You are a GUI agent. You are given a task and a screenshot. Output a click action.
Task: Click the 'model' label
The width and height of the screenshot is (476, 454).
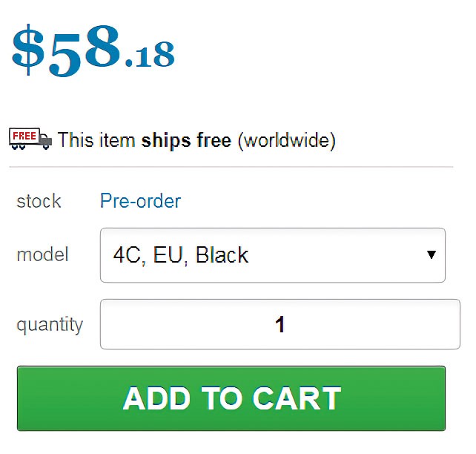coord(42,254)
